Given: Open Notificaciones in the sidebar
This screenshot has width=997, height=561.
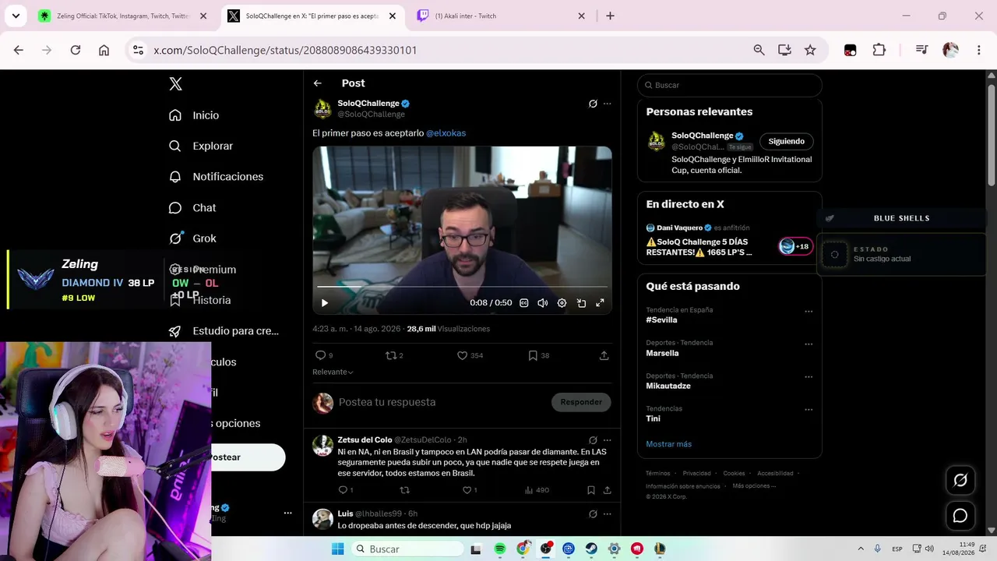Looking at the screenshot, I should click(216, 177).
